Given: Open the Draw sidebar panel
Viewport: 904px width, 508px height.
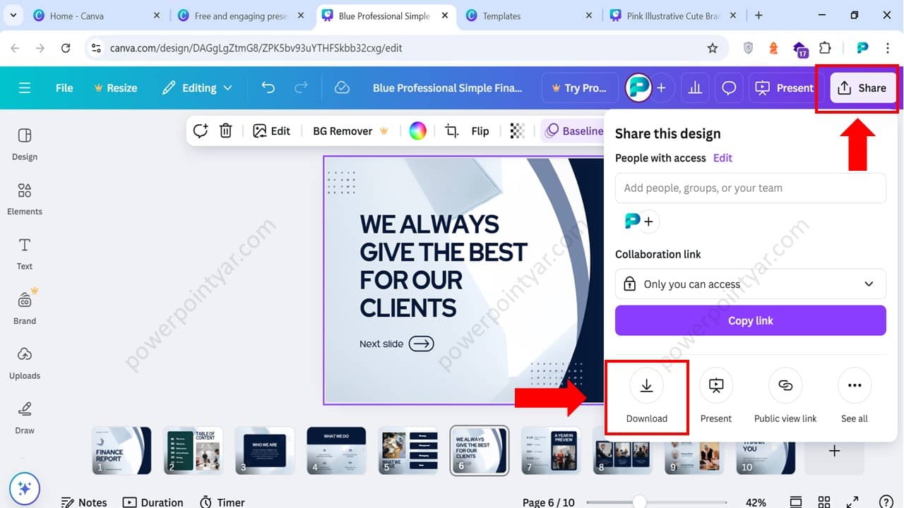Looking at the screenshot, I should pos(25,418).
